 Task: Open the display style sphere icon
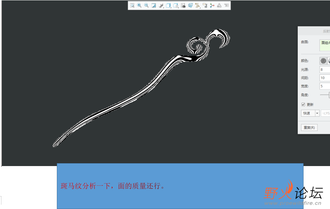[161, 5]
